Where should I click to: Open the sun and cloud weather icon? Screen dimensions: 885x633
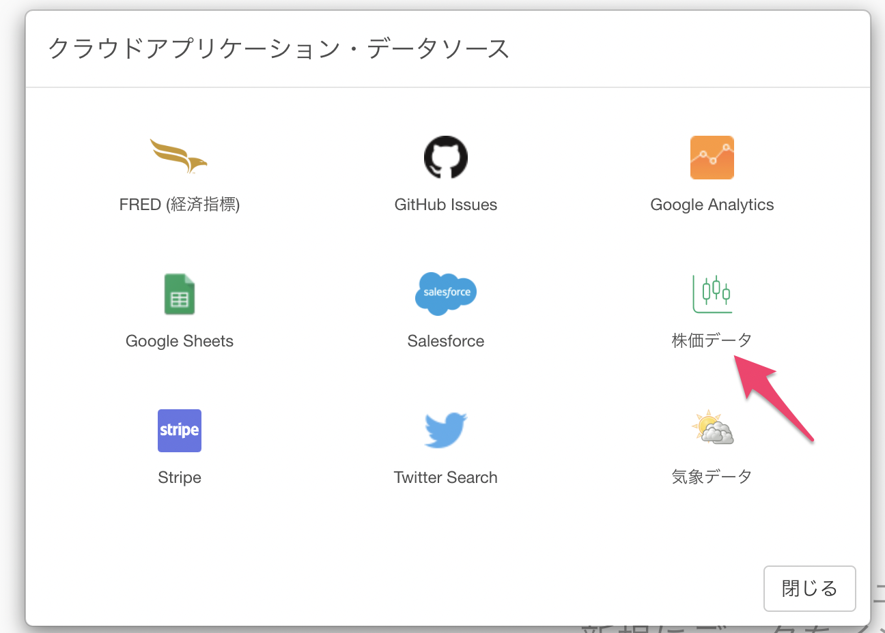click(712, 428)
